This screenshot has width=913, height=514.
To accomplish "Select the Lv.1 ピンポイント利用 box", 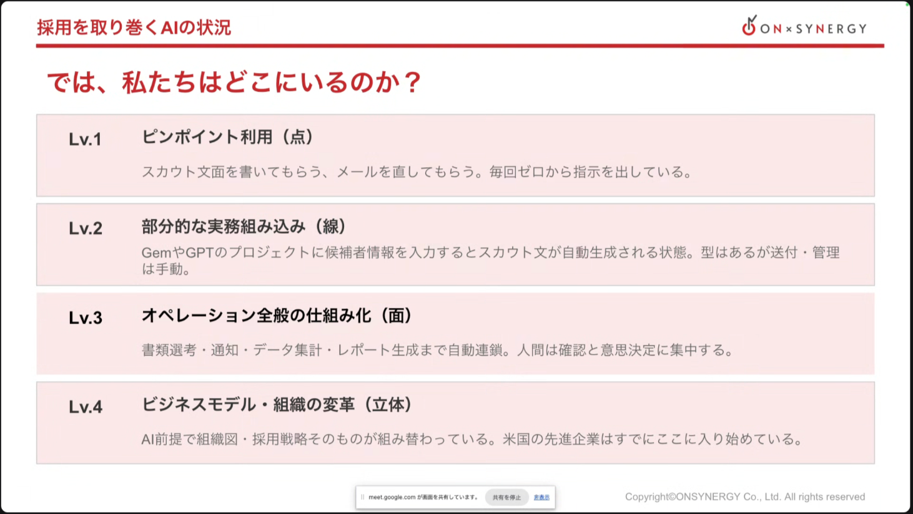I will tap(455, 155).
